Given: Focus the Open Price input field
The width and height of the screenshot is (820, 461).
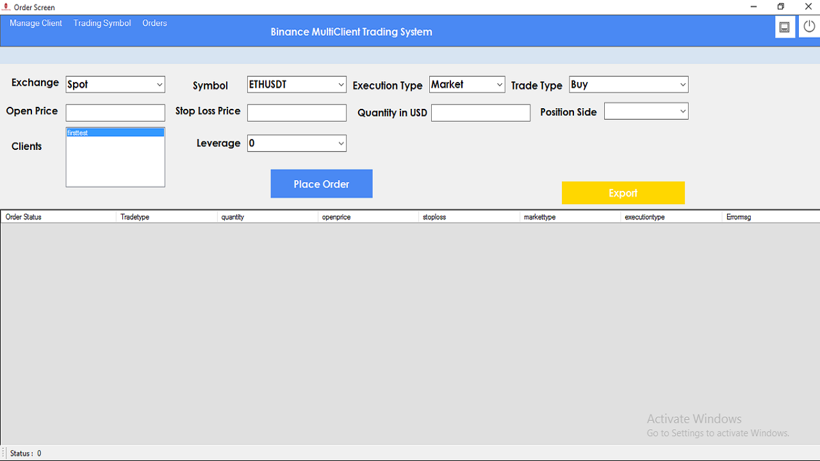Looking at the screenshot, I should pyautogui.click(x=115, y=113).
